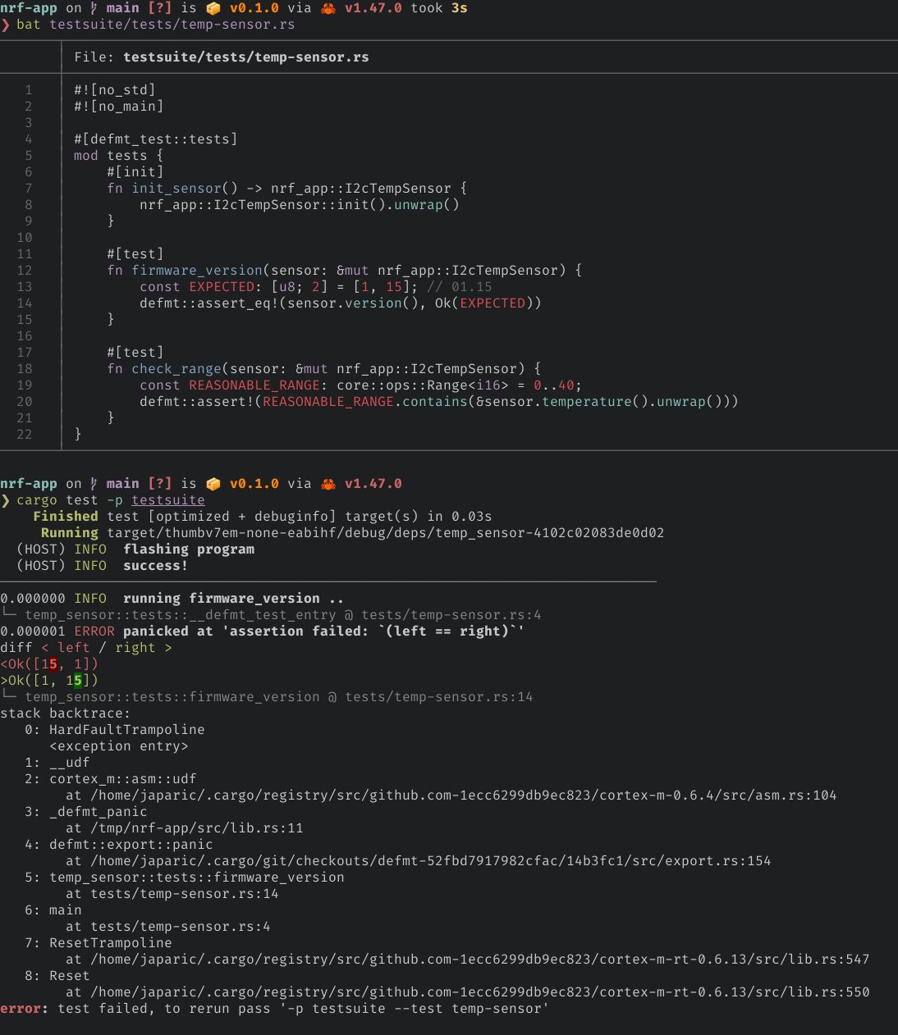Click the exception entry marker in the backtrace
This screenshot has width=898, height=1035.
[x=120, y=745]
